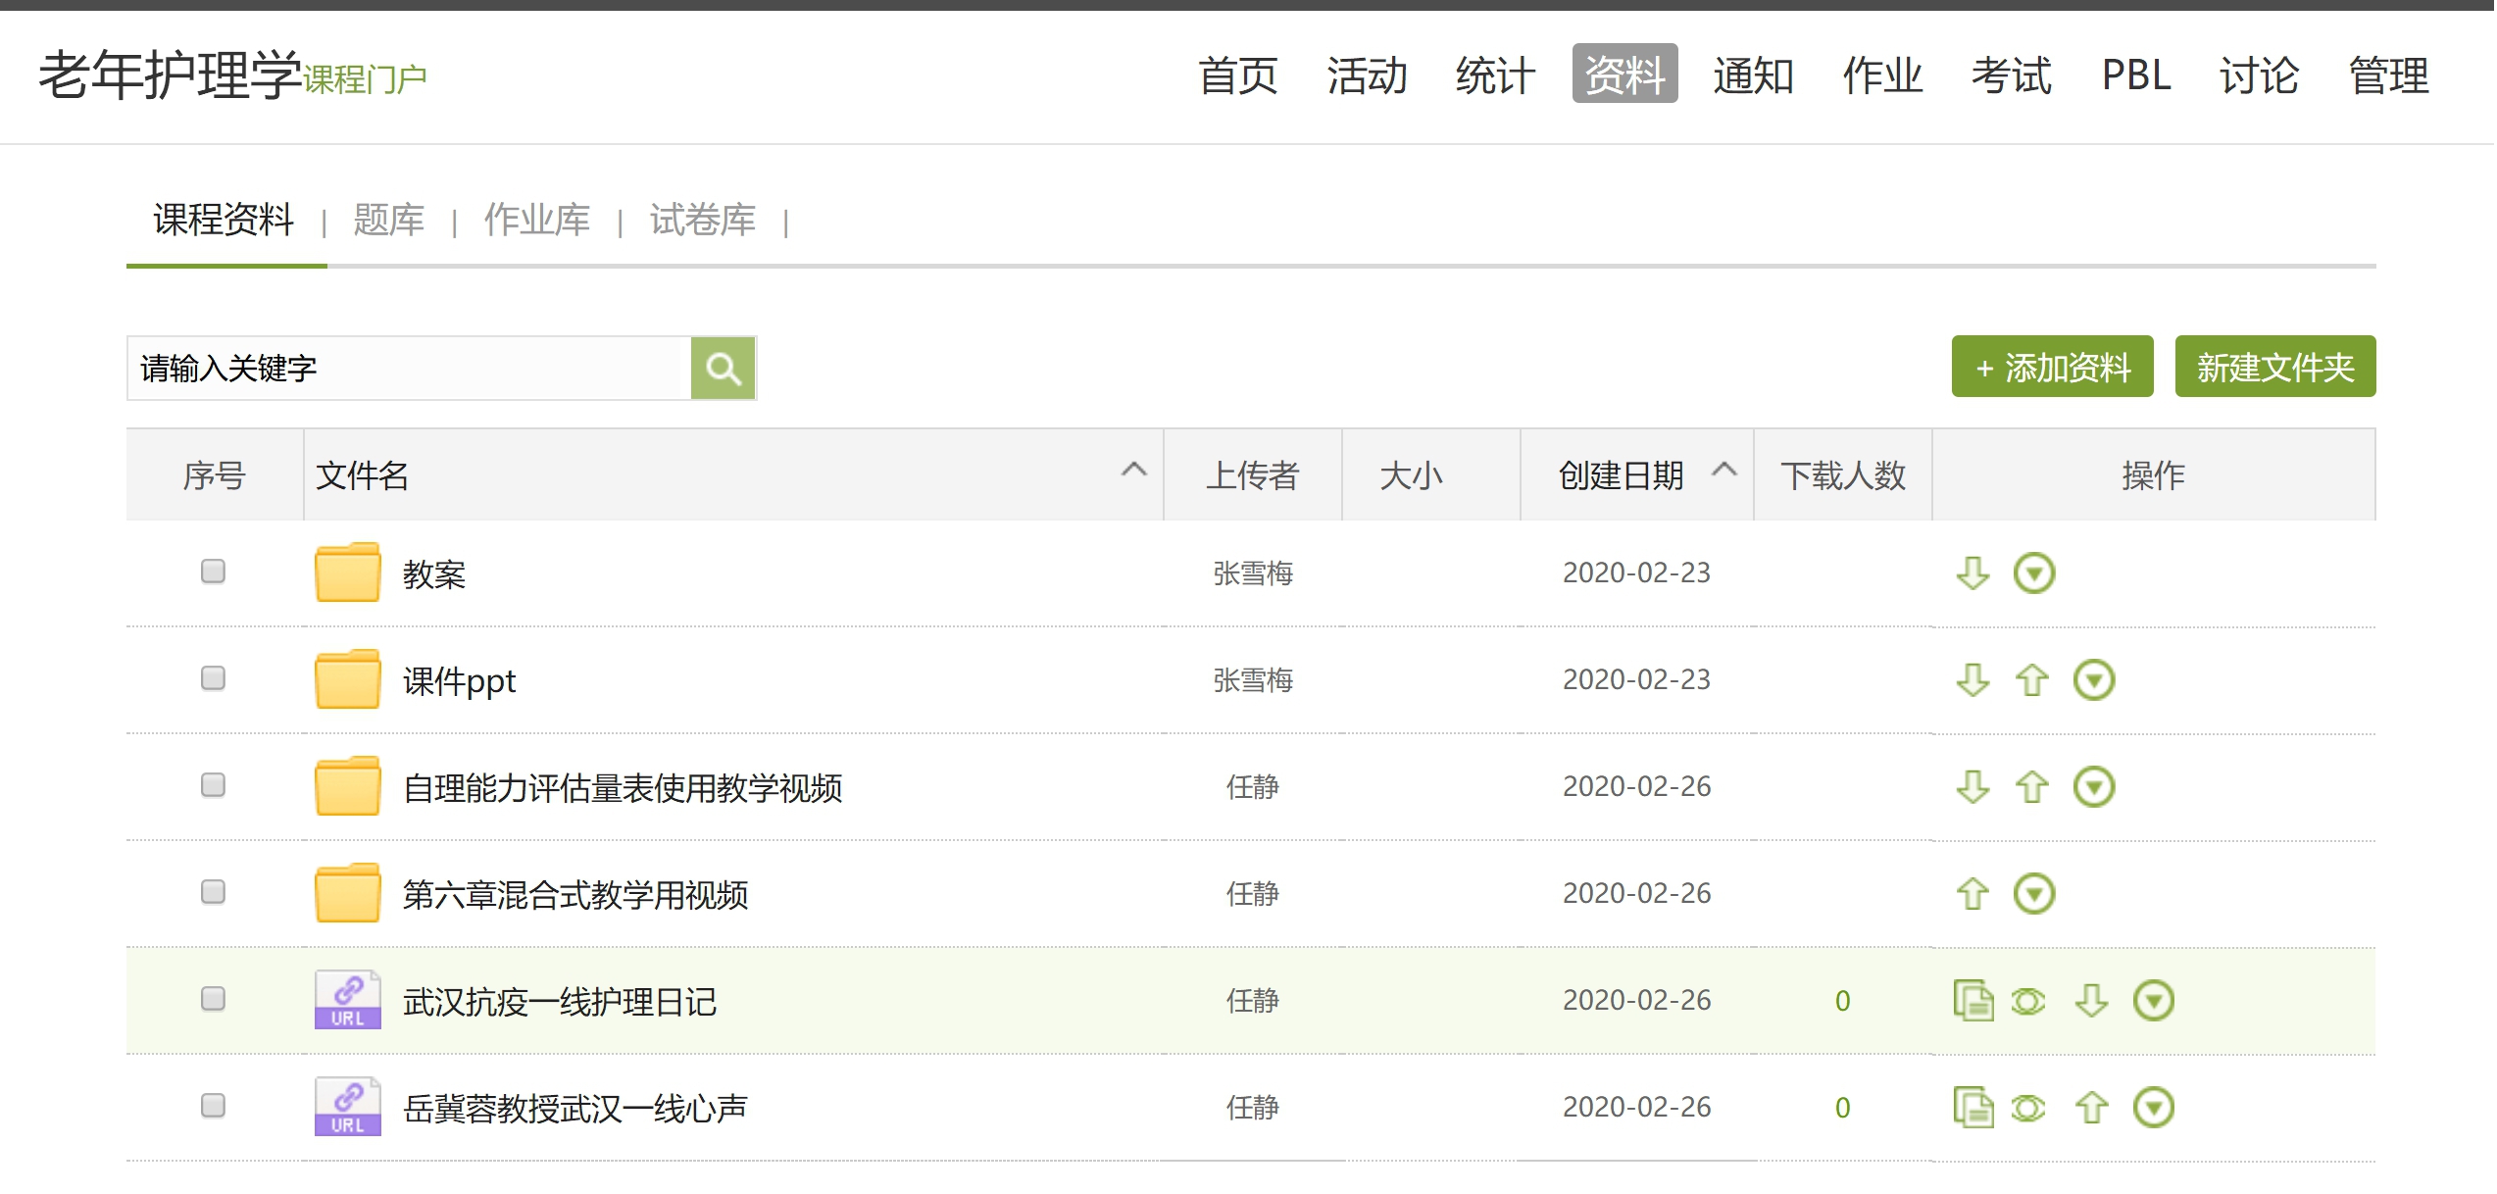Preview 岳冀蓉教授武汉一线心声 with eye icon

click(x=2027, y=1108)
